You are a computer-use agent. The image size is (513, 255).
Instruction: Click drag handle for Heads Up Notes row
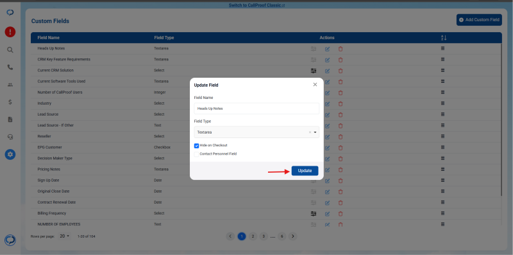tap(442, 48)
